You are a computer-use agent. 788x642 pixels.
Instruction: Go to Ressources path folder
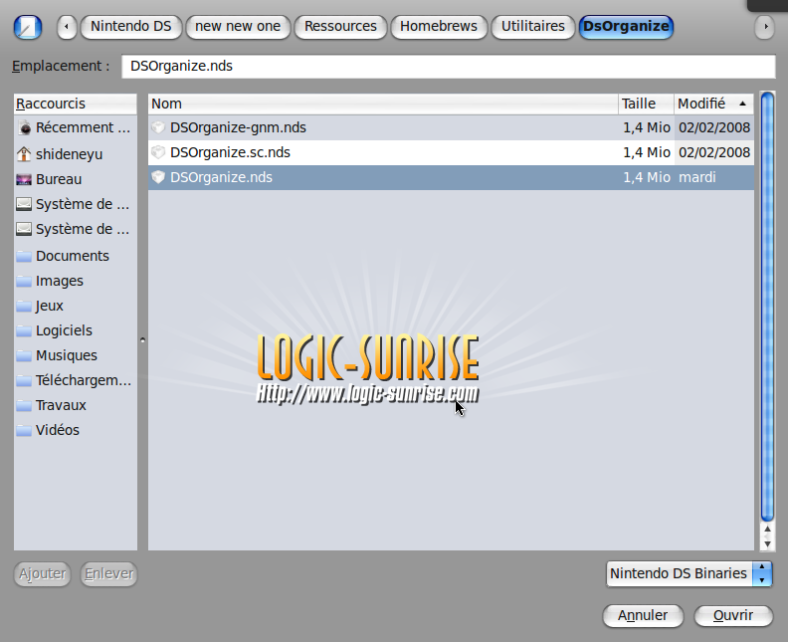(340, 26)
